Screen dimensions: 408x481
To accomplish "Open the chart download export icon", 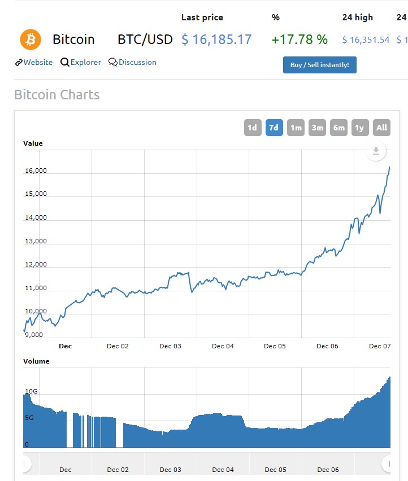I will point(376,151).
